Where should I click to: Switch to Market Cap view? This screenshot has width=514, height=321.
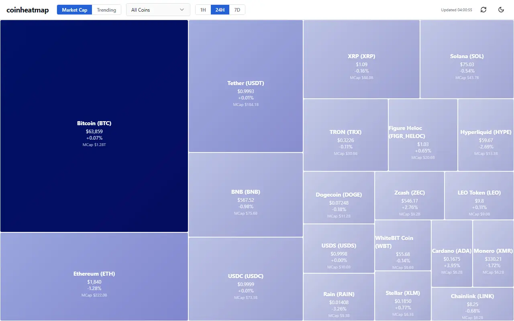(x=75, y=10)
